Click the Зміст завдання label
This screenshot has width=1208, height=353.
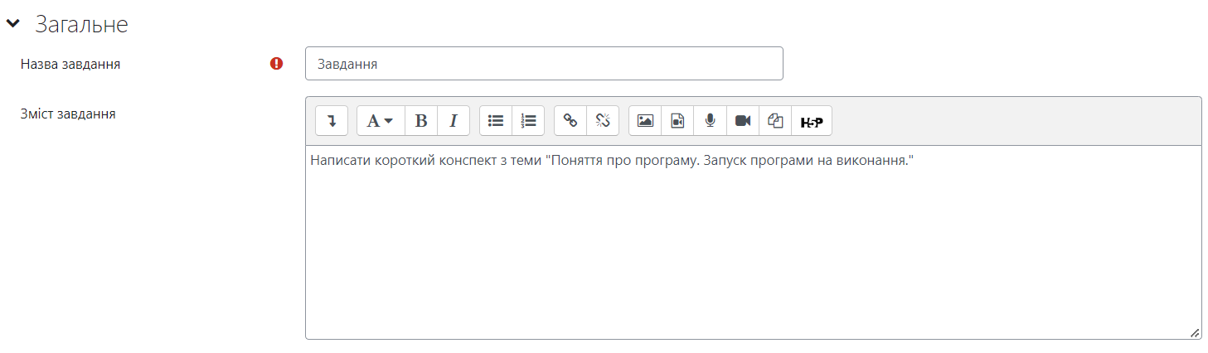click(x=68, y=114)
